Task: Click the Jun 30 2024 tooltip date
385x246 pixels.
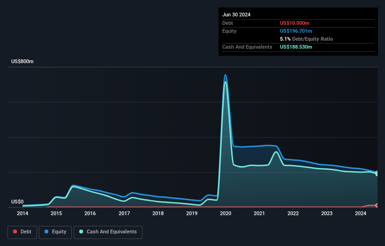Action: [236, 14]
